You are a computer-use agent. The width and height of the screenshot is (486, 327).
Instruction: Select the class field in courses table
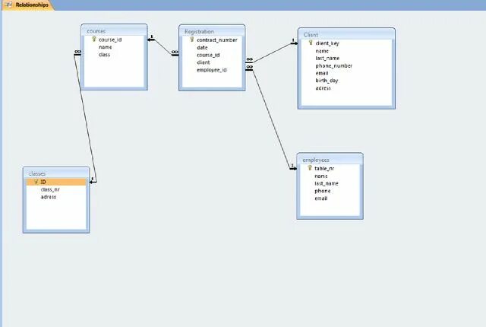coord(105,55)
